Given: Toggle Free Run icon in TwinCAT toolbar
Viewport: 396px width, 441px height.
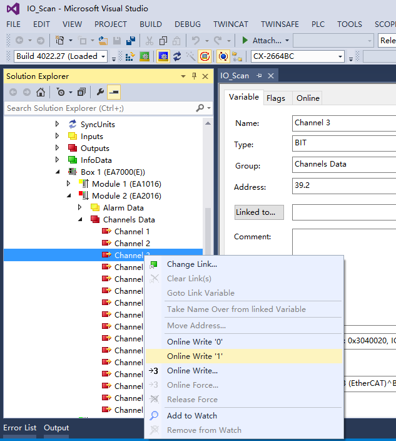Looking at the screenshot, I should click(x=205, y=56).
